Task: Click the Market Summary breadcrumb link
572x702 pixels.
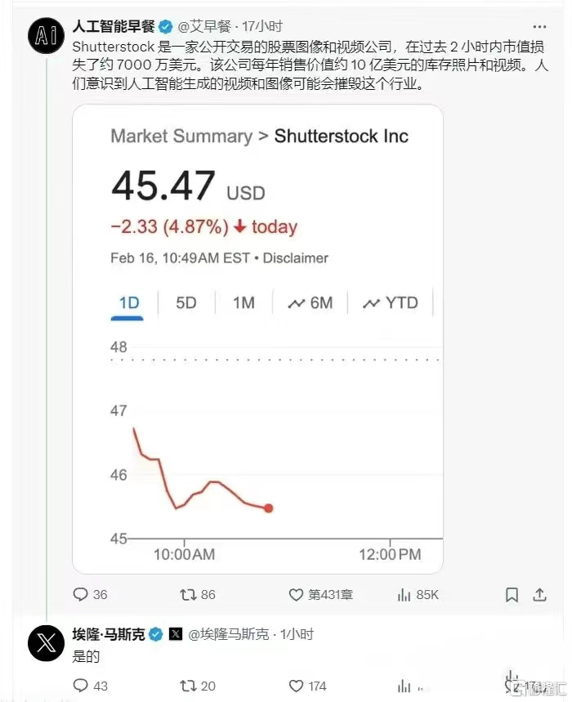Action: pyautogui.click(x=181, y=136)
